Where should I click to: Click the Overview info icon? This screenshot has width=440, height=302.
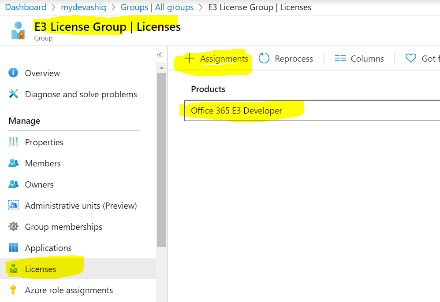pyautogui.click(x=13, y=73)
